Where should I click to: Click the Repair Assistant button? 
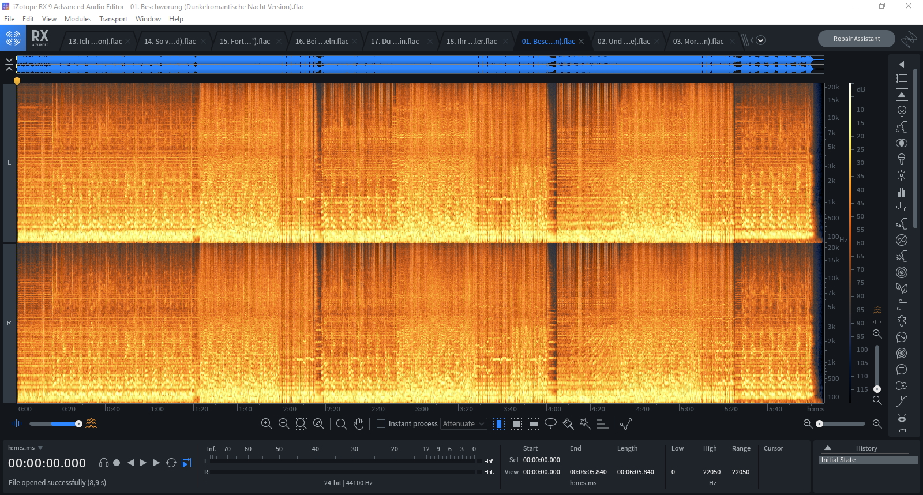(x=856, y=39)
